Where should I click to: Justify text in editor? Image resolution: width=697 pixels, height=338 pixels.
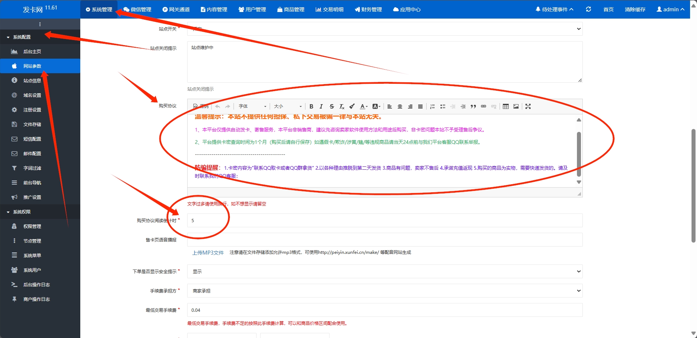pyautogui.click(x=420, y=106)
